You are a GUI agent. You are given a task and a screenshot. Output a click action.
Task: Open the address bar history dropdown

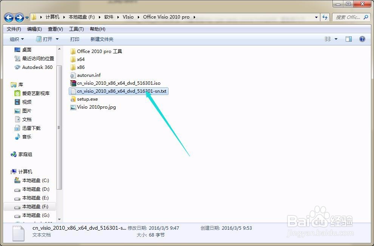(316, 17)
